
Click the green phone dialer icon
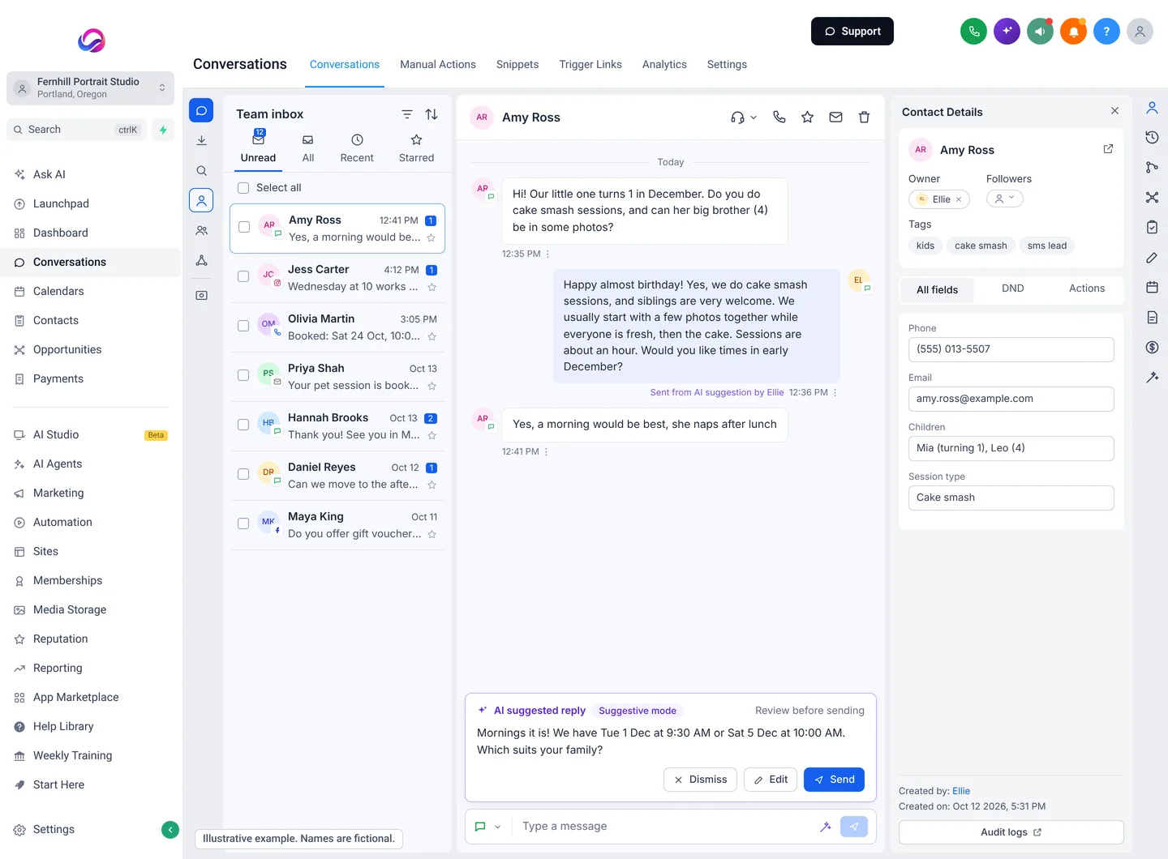point(973,32)
